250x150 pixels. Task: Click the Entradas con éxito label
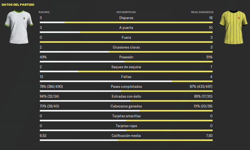coord(126,96)
